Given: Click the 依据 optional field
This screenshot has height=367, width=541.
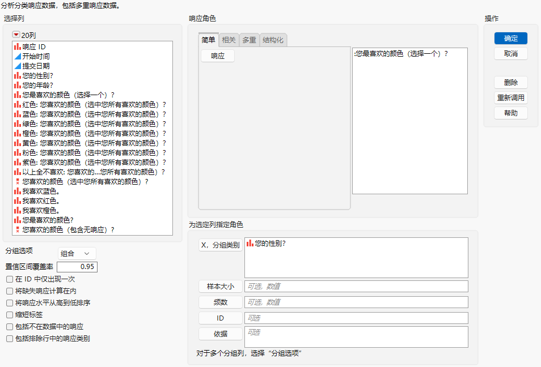Looking at the screenshot, I should [x=356, y=337].
